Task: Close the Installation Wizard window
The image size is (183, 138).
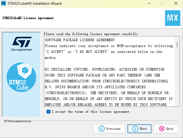Action: point(176,3)
